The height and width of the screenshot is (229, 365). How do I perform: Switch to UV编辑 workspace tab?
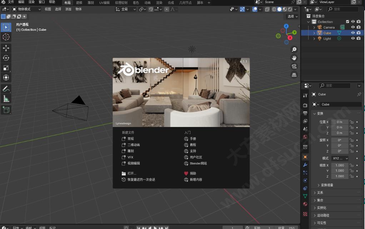tap(104, 2)
